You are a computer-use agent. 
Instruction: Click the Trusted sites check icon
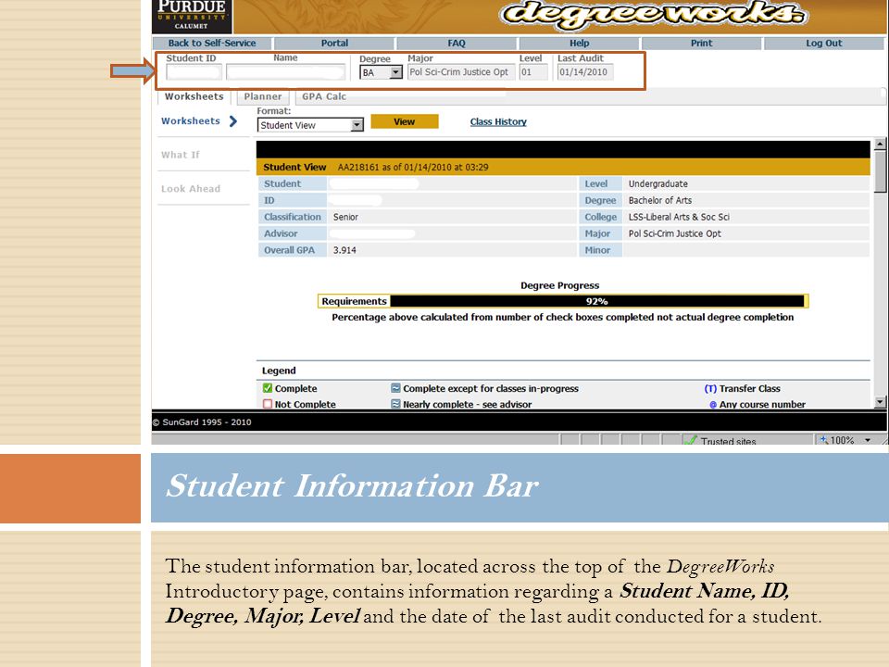691,440
